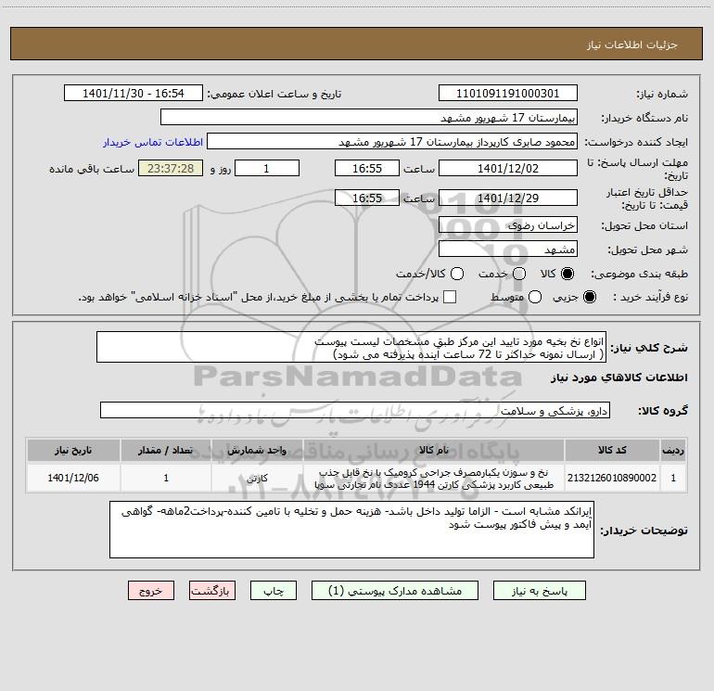Click the شرح کلی نیاز description box
The width and height of the screenshot is (714, 691).
click(x=351, y=348)
